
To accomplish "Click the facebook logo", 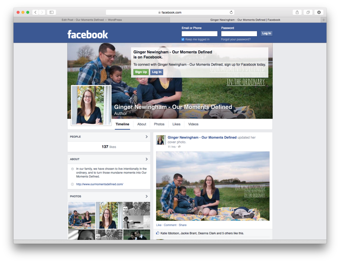I will 88,34.
